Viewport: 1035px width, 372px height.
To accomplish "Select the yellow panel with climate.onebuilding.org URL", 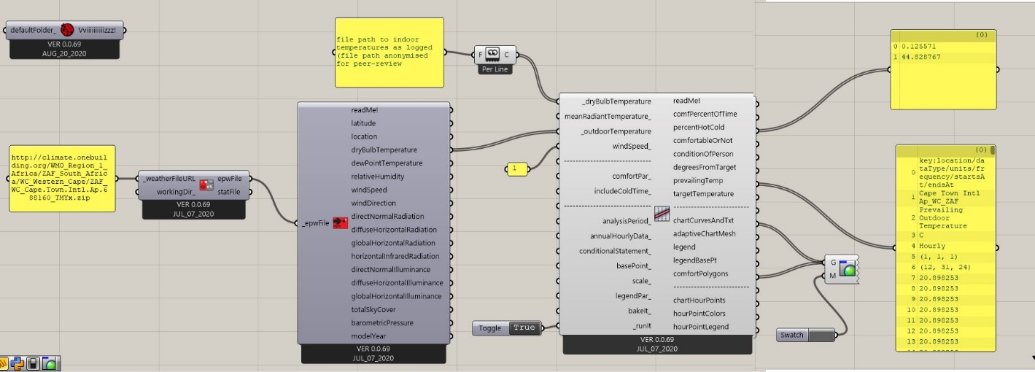I will 62,179.
